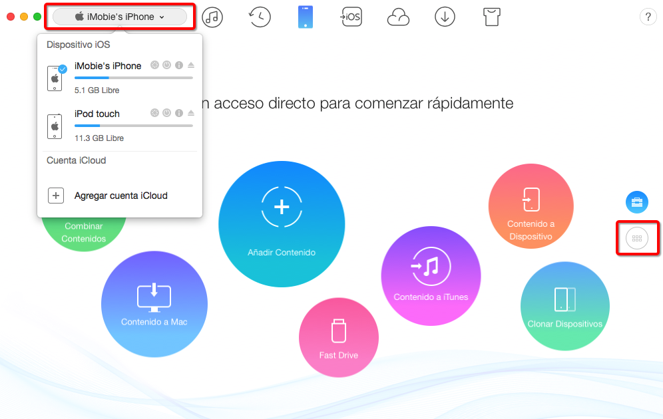
Task: Open Clonar Dispositivos shortcut
Action: 565,306
